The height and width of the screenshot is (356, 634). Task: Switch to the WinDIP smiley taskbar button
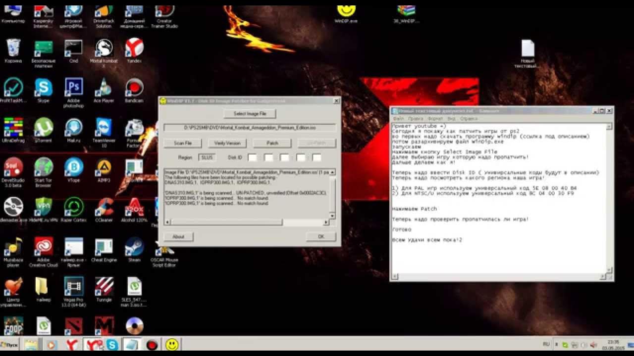[172, 345]
